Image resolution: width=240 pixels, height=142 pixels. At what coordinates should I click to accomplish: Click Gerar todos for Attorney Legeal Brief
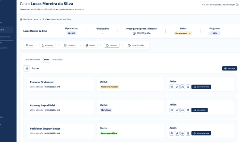coord(200,110)
